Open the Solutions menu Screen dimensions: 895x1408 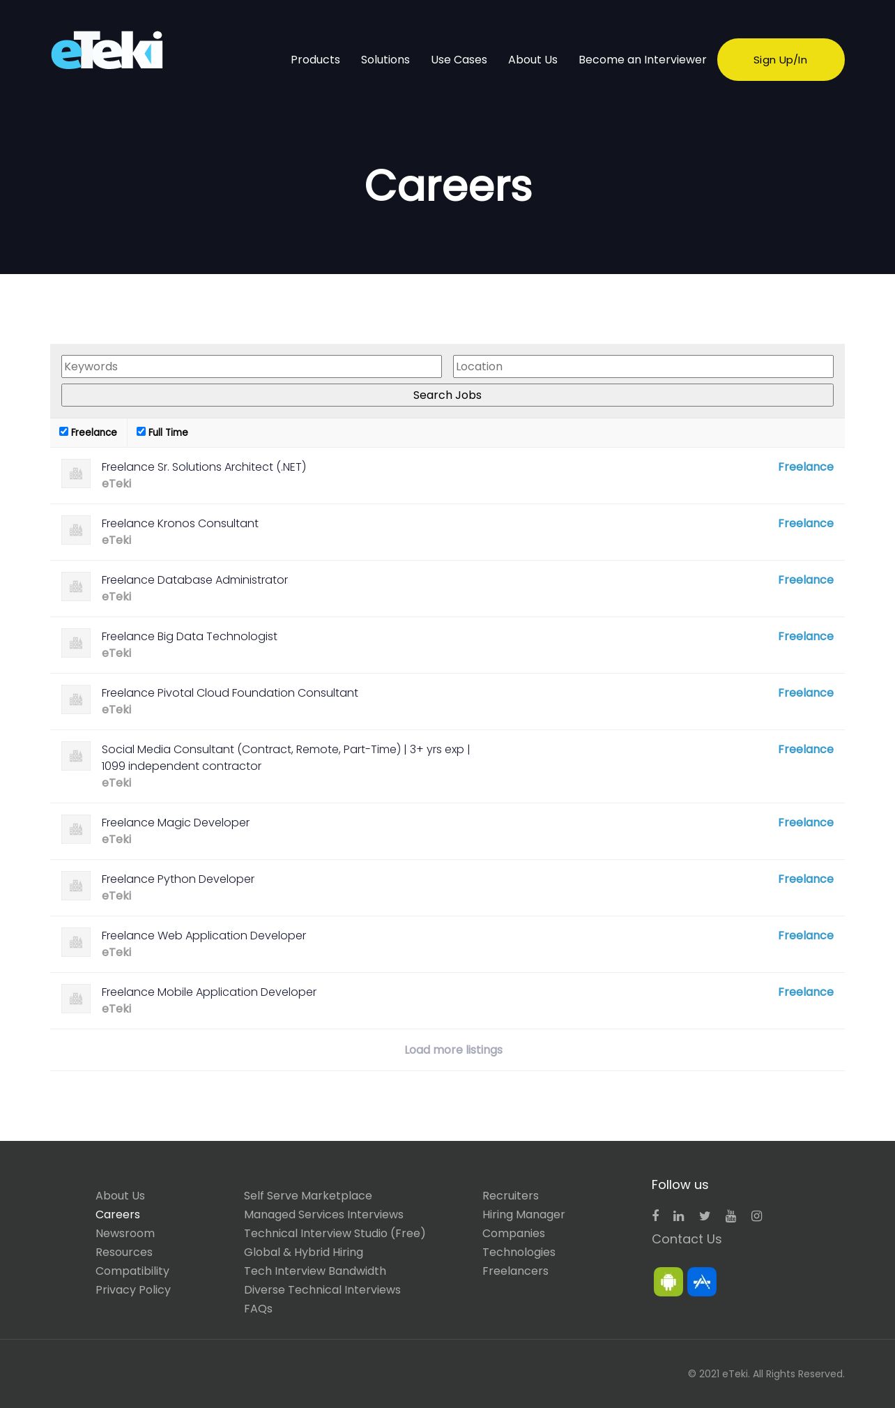(x=385, y=60)
